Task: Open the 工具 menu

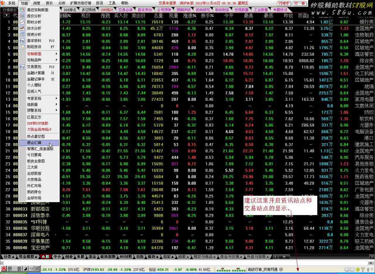Action: [112, 3]
